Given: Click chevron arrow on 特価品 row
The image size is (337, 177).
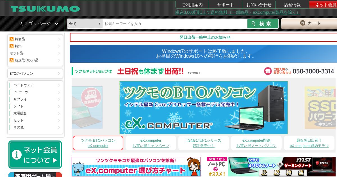Looking at the screenshot, I should point(59,39).
